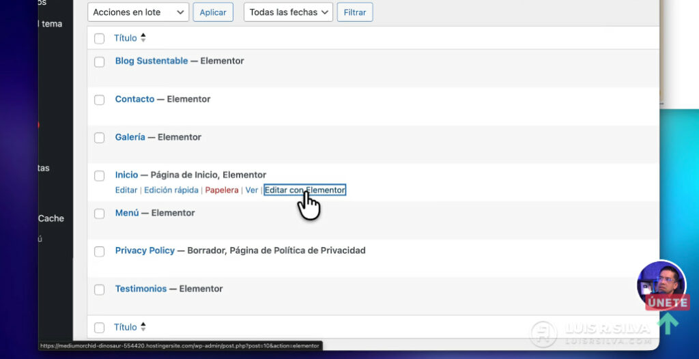Open the Galería page link
The height and width of the screenshot is (359, 699).
pyautogui.click(x=130, y=137)
